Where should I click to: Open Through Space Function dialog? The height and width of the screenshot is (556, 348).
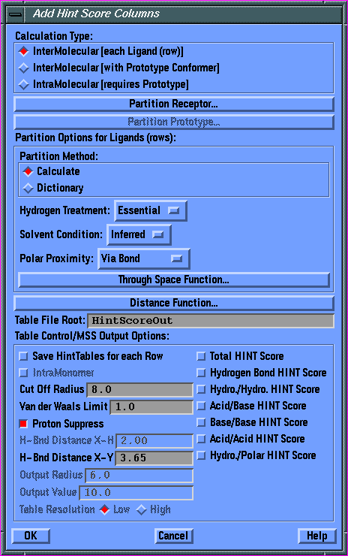(x=174, y=280)
